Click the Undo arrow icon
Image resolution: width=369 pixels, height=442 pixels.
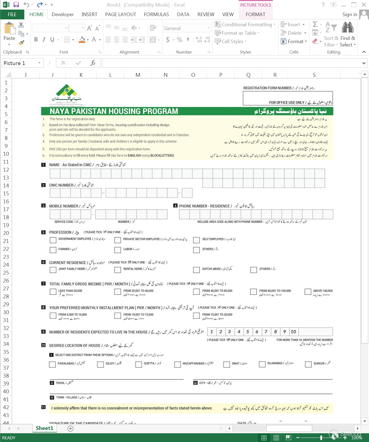click(26, 5)
